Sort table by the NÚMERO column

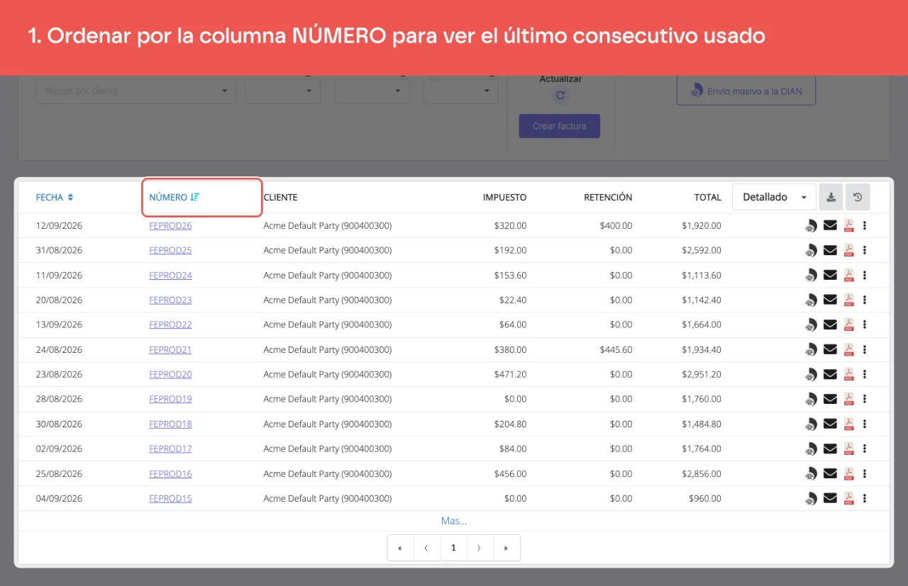(175, 197)
